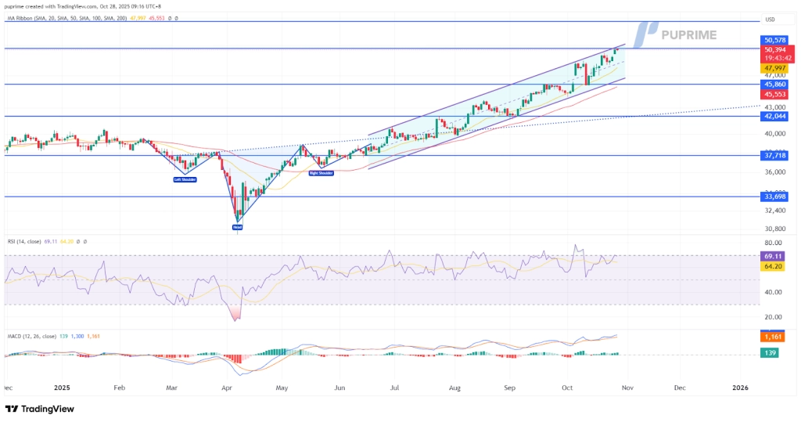Click the TradingView logo

[39, 409]
